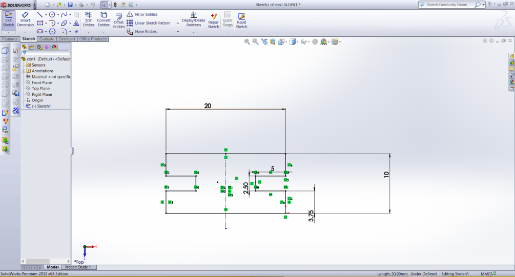
Task: Open the ConfigurationManager tab
Action: click(39, 47)
